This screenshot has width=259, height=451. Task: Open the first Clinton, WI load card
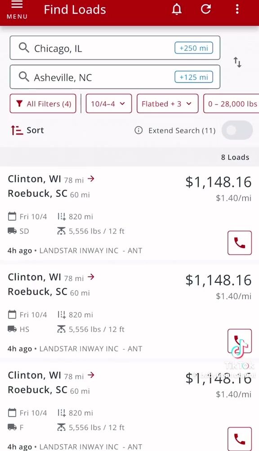tap(129, 214)
